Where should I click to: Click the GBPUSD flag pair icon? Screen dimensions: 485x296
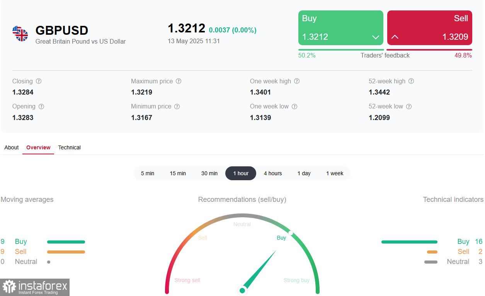[20, 34]
